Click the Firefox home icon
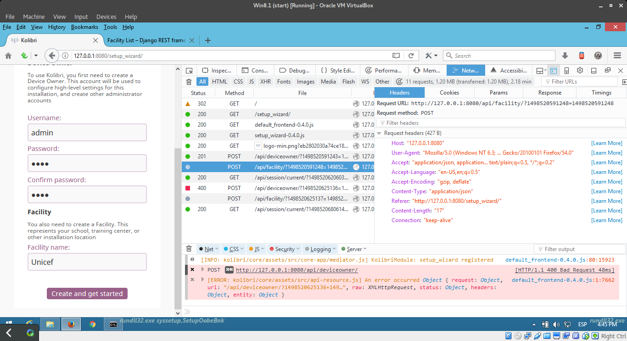Image resolution: width=627 pixels, height=341 pixels. click(x=8, y=56)
